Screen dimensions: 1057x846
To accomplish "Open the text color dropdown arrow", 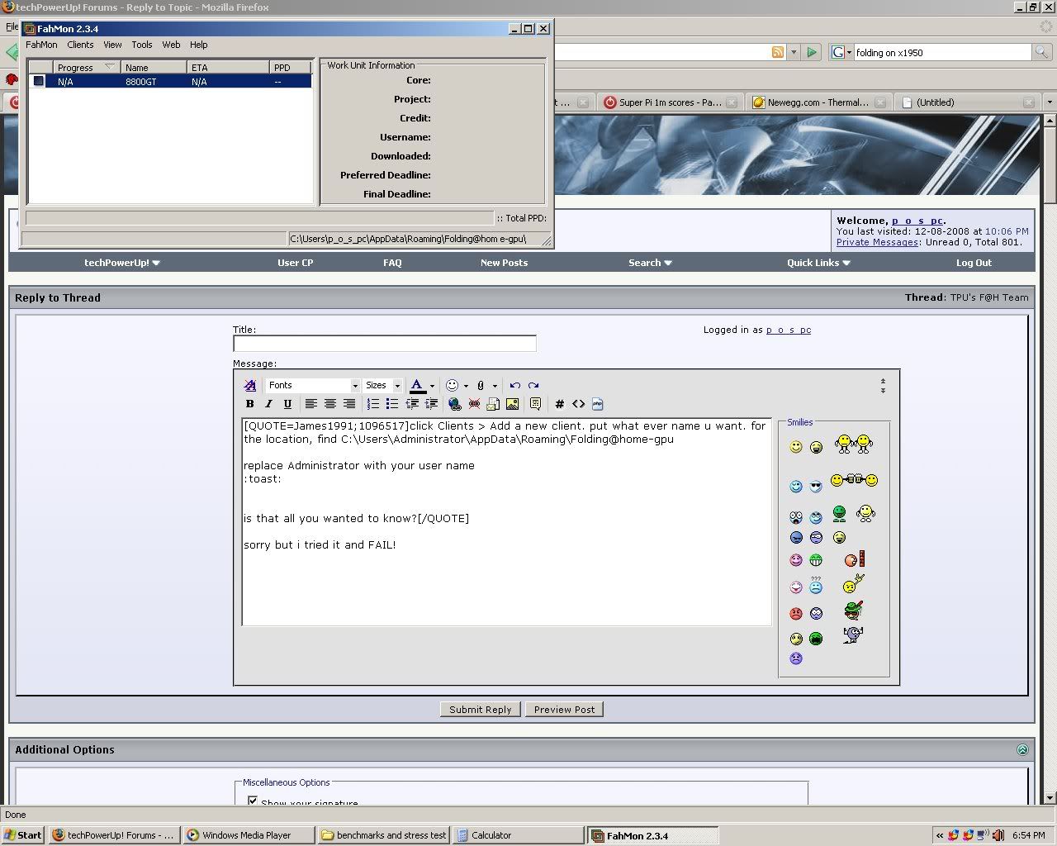I will point(432,386).
